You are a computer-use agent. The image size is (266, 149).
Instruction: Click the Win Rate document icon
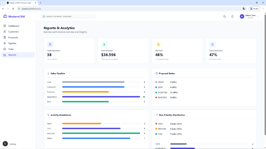pos(158,44)
